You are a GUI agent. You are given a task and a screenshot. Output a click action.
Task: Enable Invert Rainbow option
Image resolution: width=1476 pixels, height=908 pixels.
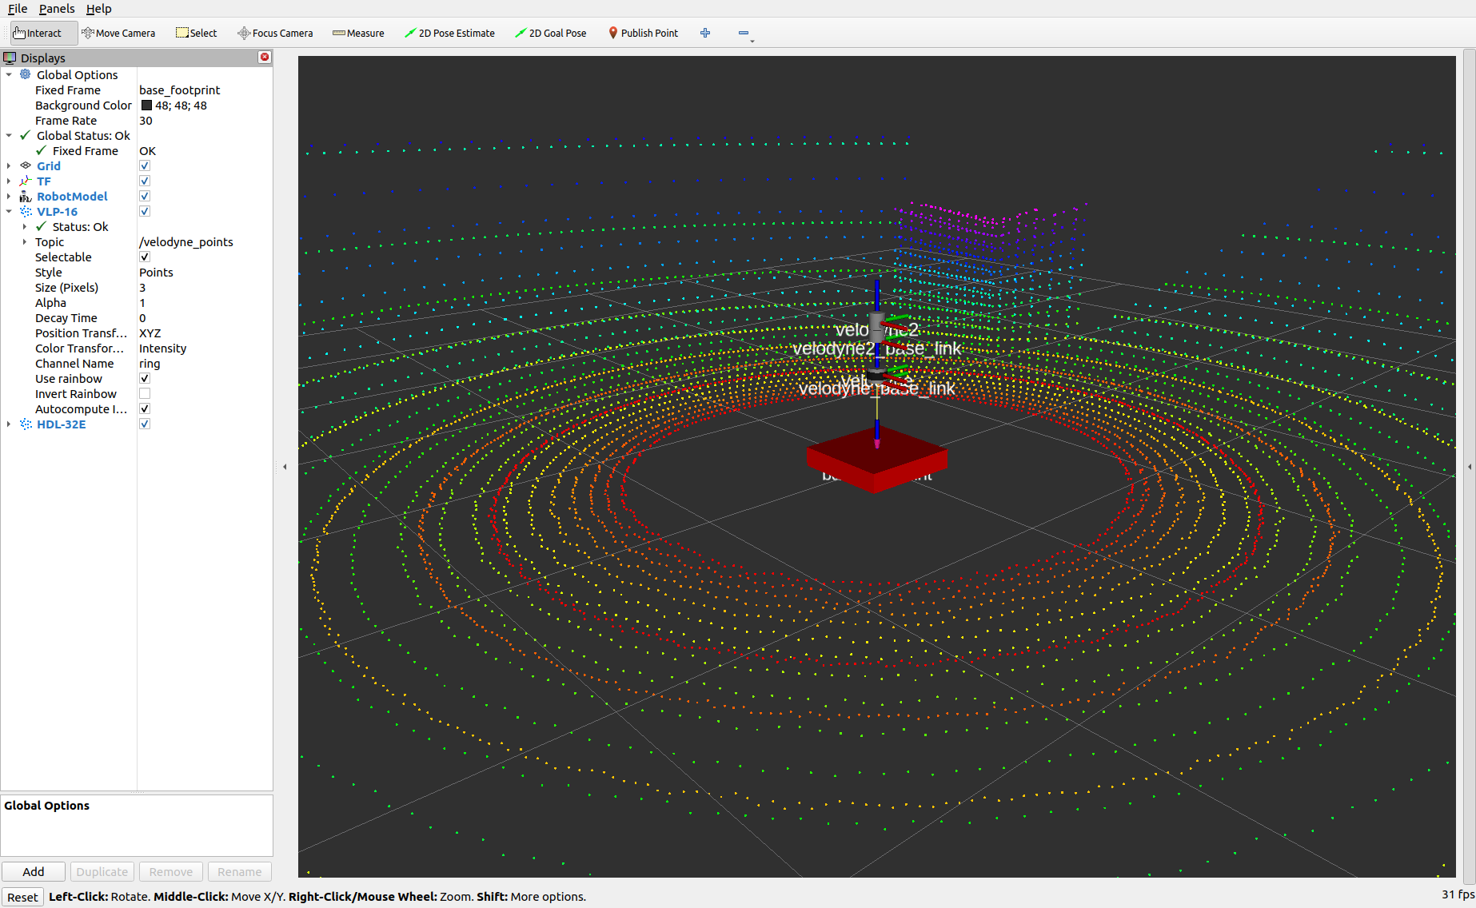(145, 393)
